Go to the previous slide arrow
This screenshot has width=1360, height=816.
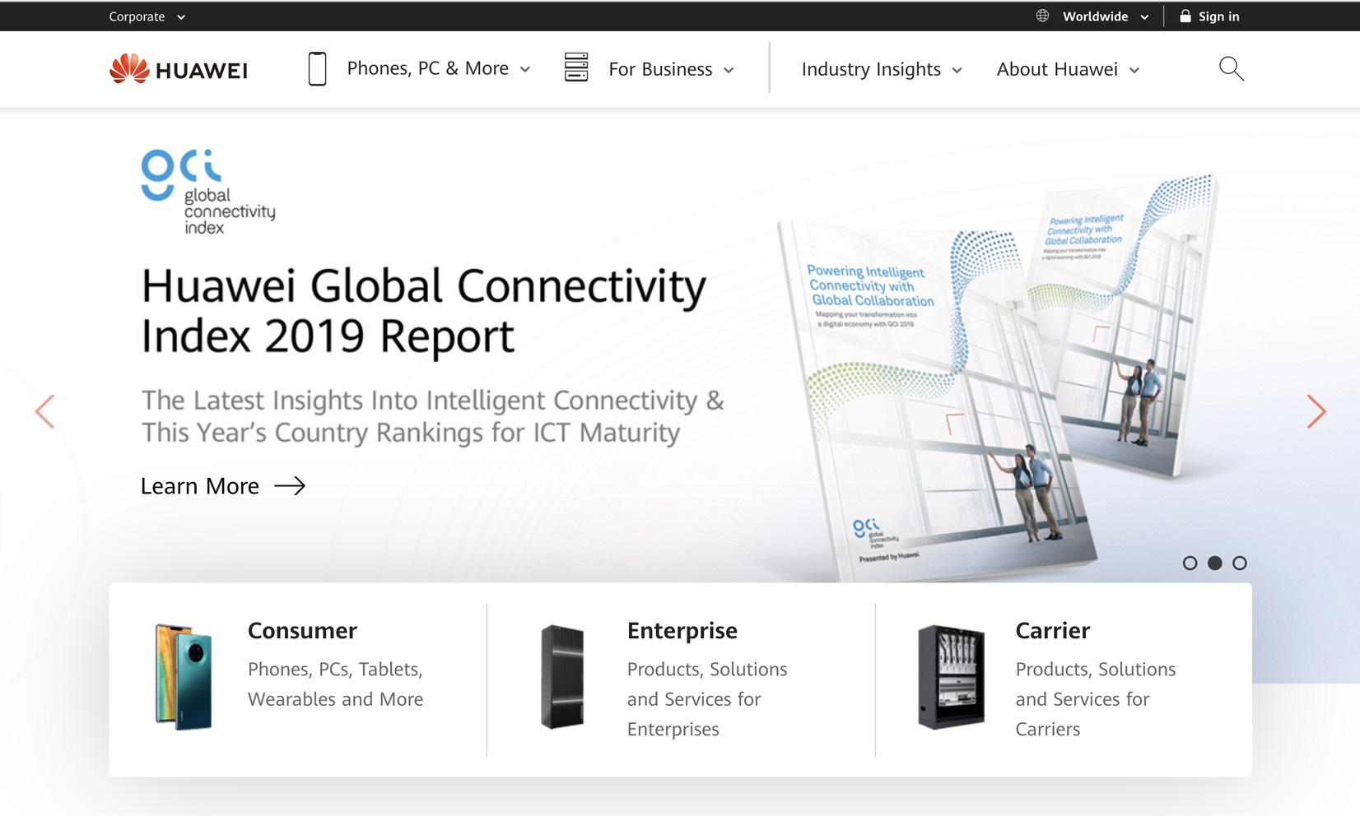[44, 411]
